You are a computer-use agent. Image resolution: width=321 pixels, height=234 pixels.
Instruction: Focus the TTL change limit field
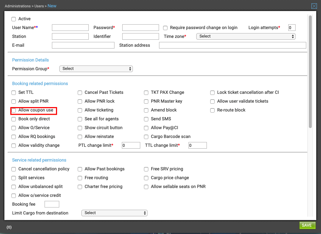point(198,145)
